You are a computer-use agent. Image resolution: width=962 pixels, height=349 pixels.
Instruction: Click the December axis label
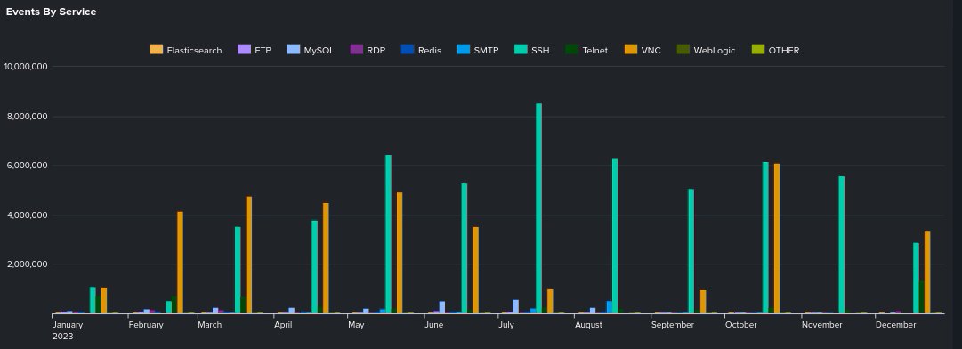895,325
